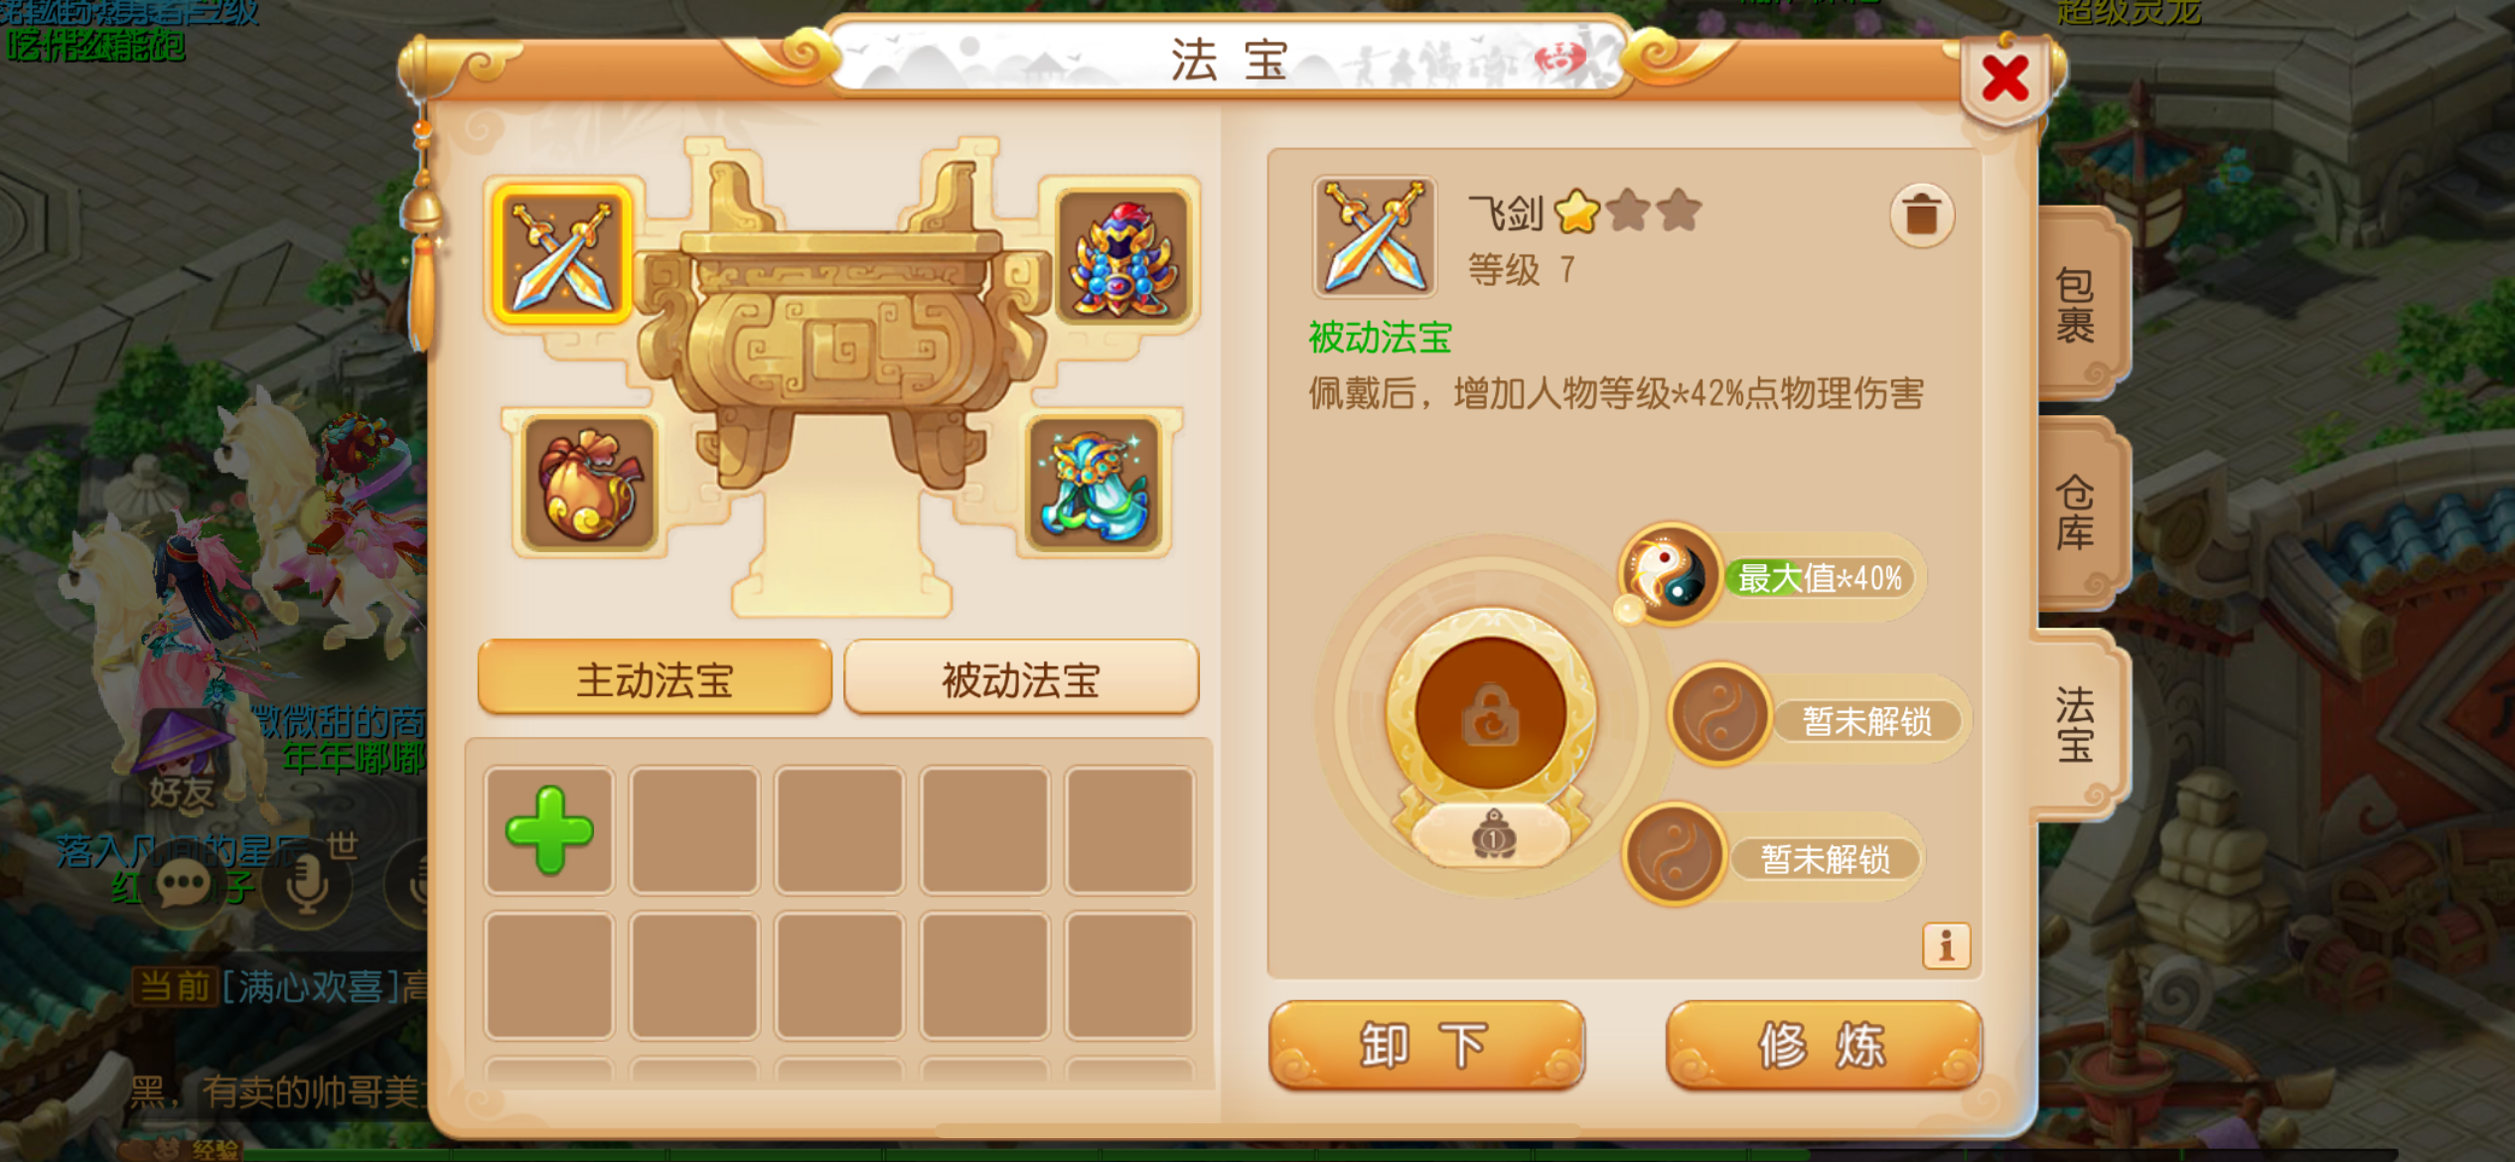The image size is (2515, 1162).
Task: Select the orange gourd pouch treasure slot
Action: pos(590,483)
